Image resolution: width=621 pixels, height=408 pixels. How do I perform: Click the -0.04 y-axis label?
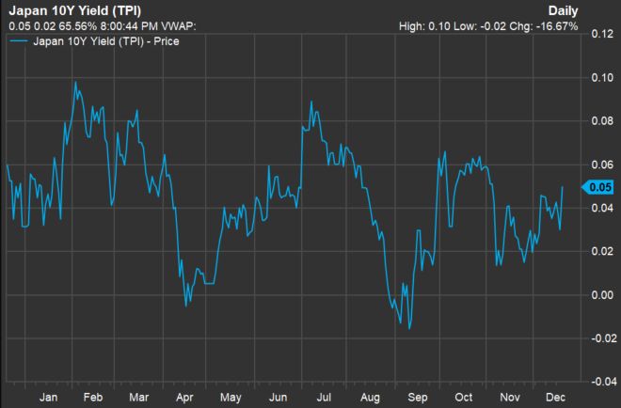599,382
